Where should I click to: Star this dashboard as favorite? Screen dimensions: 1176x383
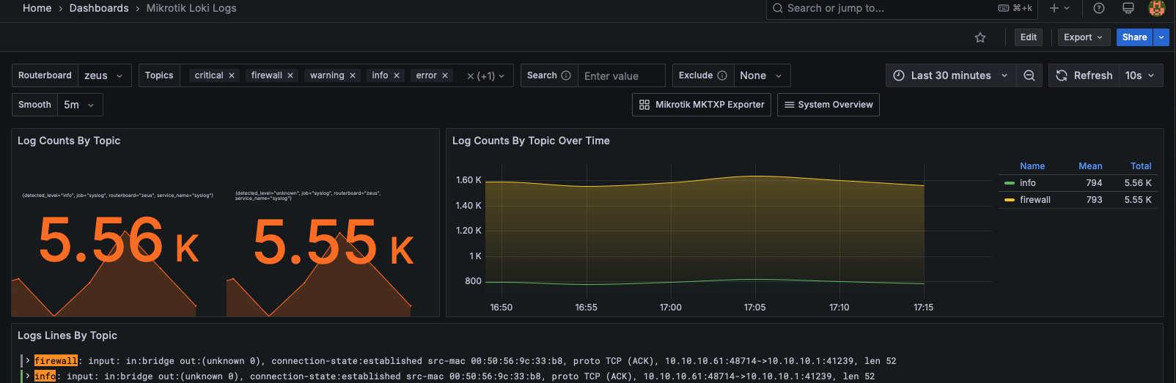pos(980,37)
